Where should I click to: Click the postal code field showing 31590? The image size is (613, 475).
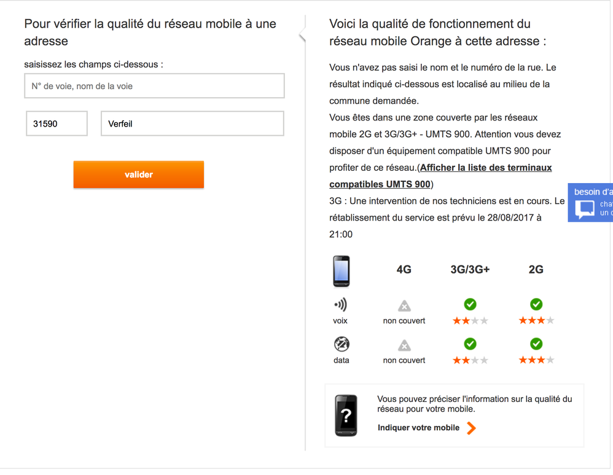tap(57, 124)
